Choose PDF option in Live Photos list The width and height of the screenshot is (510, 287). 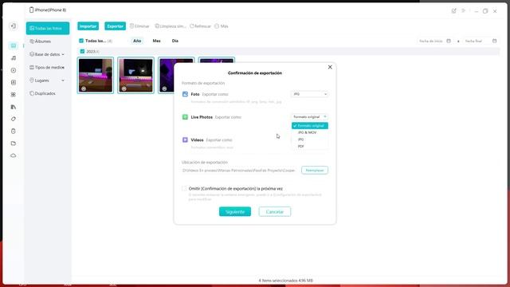click(x=310, y=146)
